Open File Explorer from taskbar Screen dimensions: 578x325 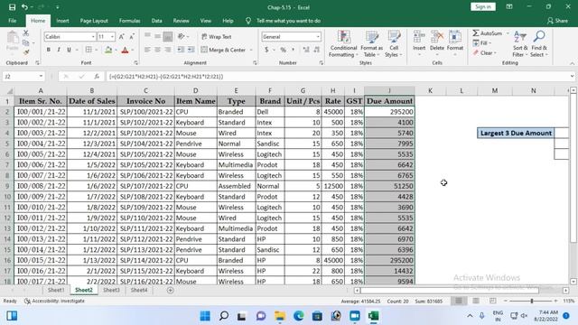click(280, 316)
